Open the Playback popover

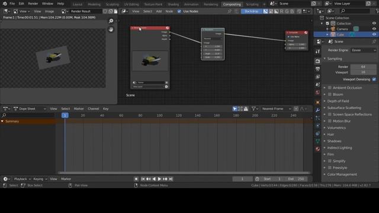pos(23,179)
